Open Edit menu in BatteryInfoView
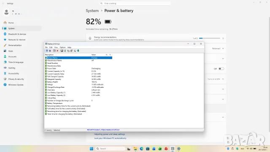 tap(51, 47)
